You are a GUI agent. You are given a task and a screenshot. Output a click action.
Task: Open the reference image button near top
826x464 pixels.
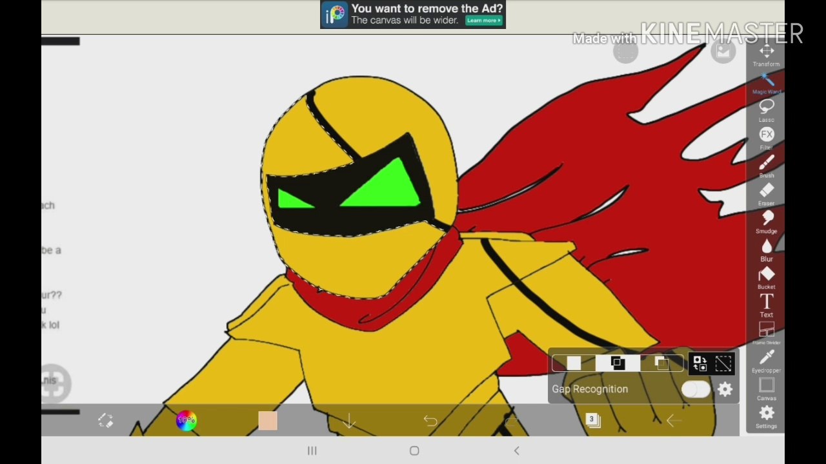tap(723, 52)
